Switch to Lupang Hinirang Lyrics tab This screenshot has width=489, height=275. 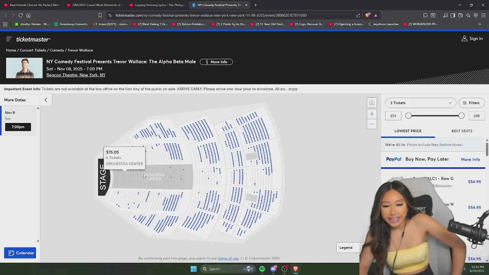tap(157, 5)
